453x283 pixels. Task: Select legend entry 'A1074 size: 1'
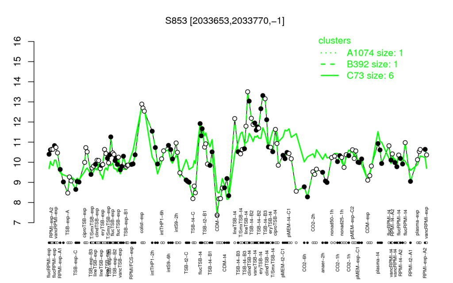tap(375, 53)
